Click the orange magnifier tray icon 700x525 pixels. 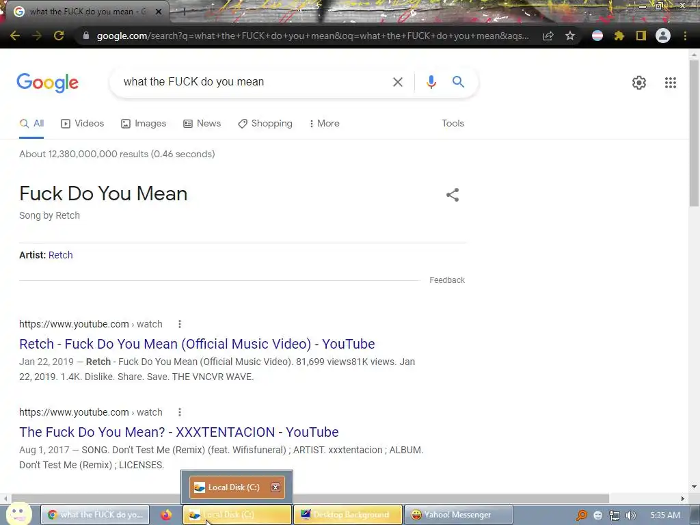click(x=581, y=515)
